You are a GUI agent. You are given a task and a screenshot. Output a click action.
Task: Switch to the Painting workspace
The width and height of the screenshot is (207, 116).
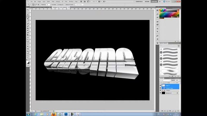tap(154, 1)
